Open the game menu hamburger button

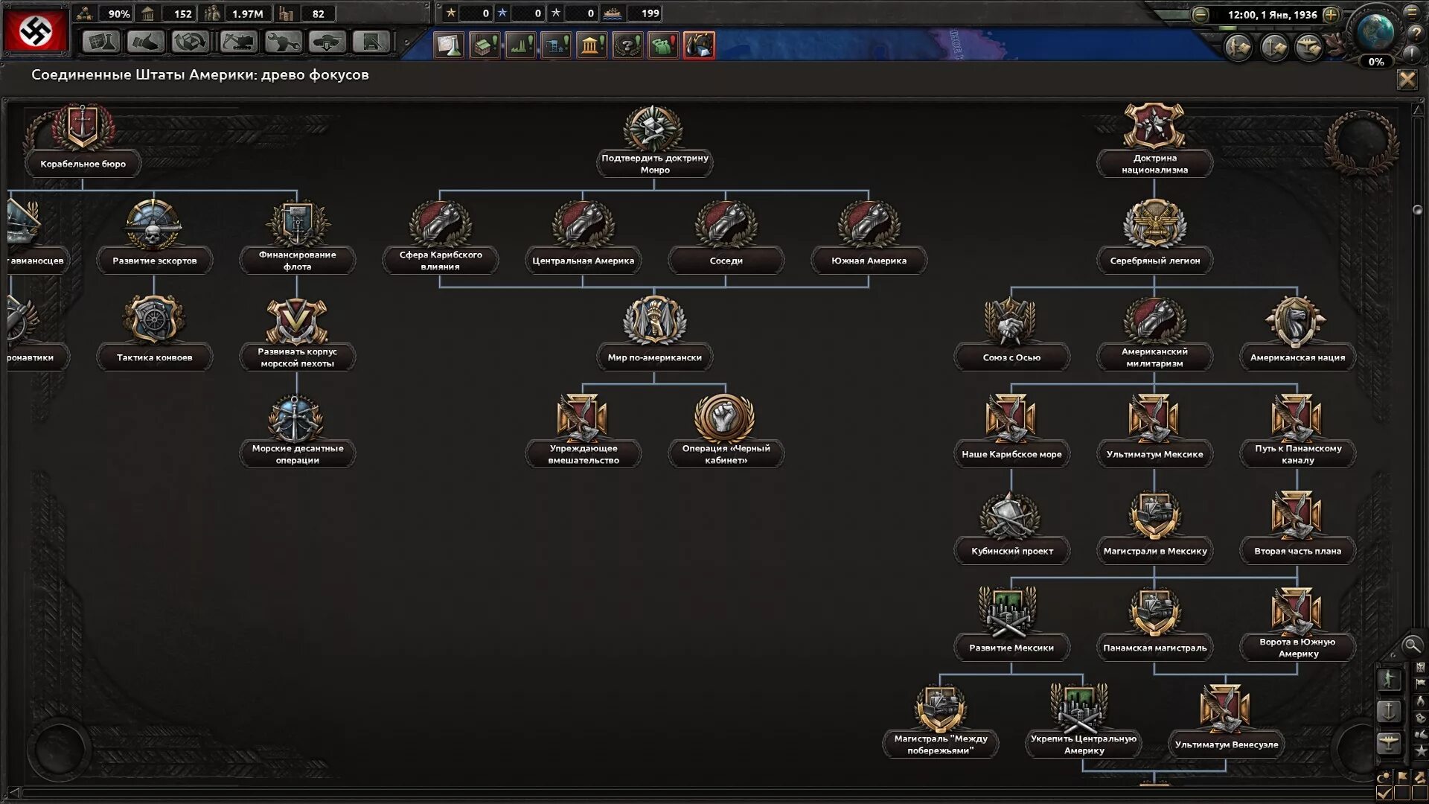click(1412, 12)
